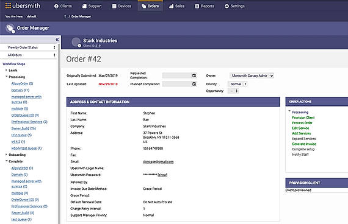Open the Reports menu
Screen dimensions: 348x224
coord(205,6)
